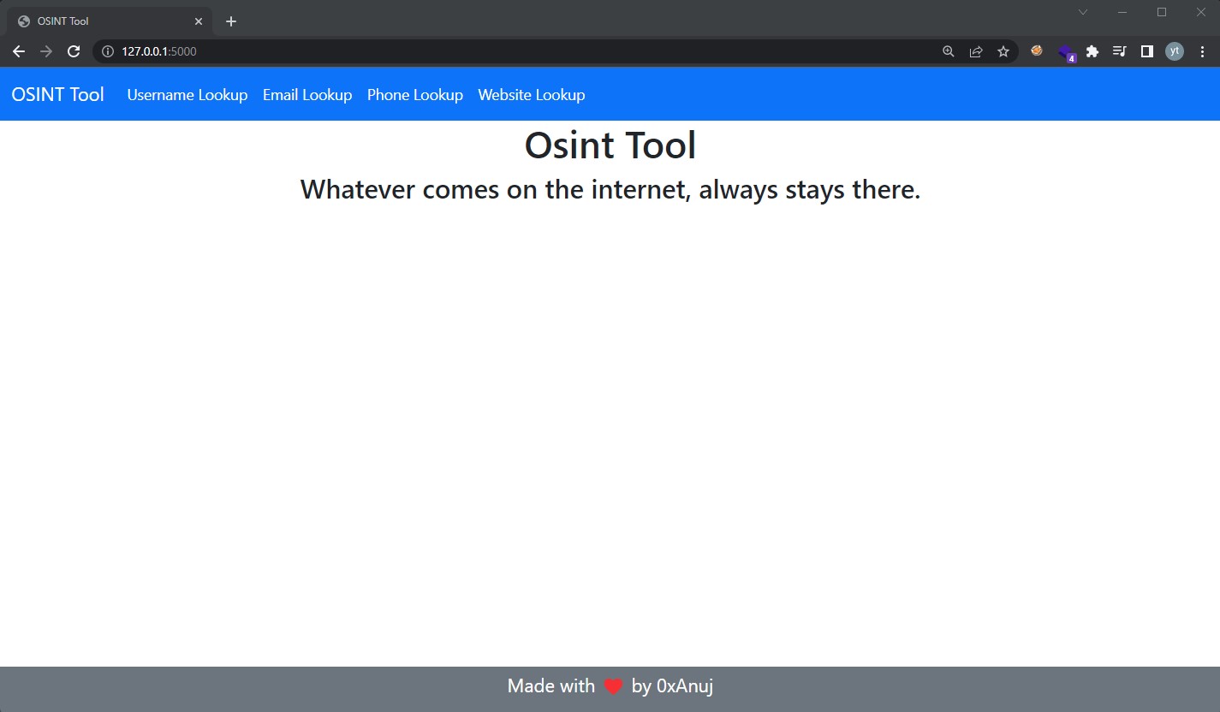Click the purple extension icon showing badge 4
Viewport: 1220px width, 712px height.
coord(1064,50)
